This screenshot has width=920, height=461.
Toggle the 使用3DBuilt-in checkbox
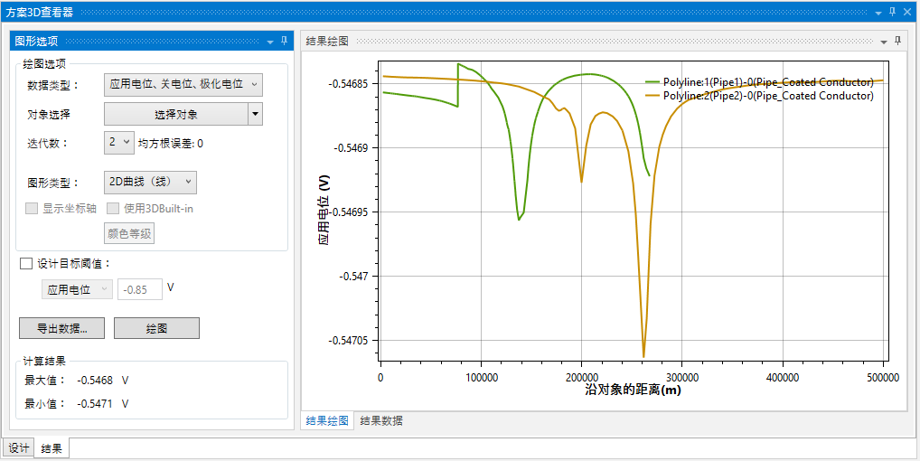coord(113,208)
